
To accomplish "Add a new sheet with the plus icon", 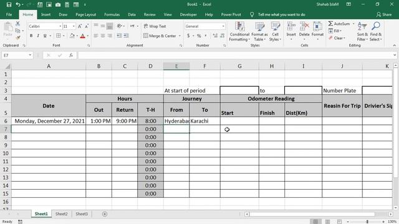I will pyautogui.click(x=105, y=214).
